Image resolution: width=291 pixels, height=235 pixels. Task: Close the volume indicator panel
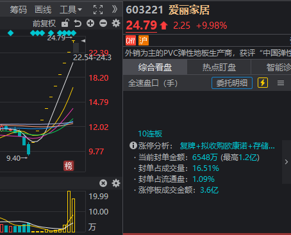click(103, 183)
